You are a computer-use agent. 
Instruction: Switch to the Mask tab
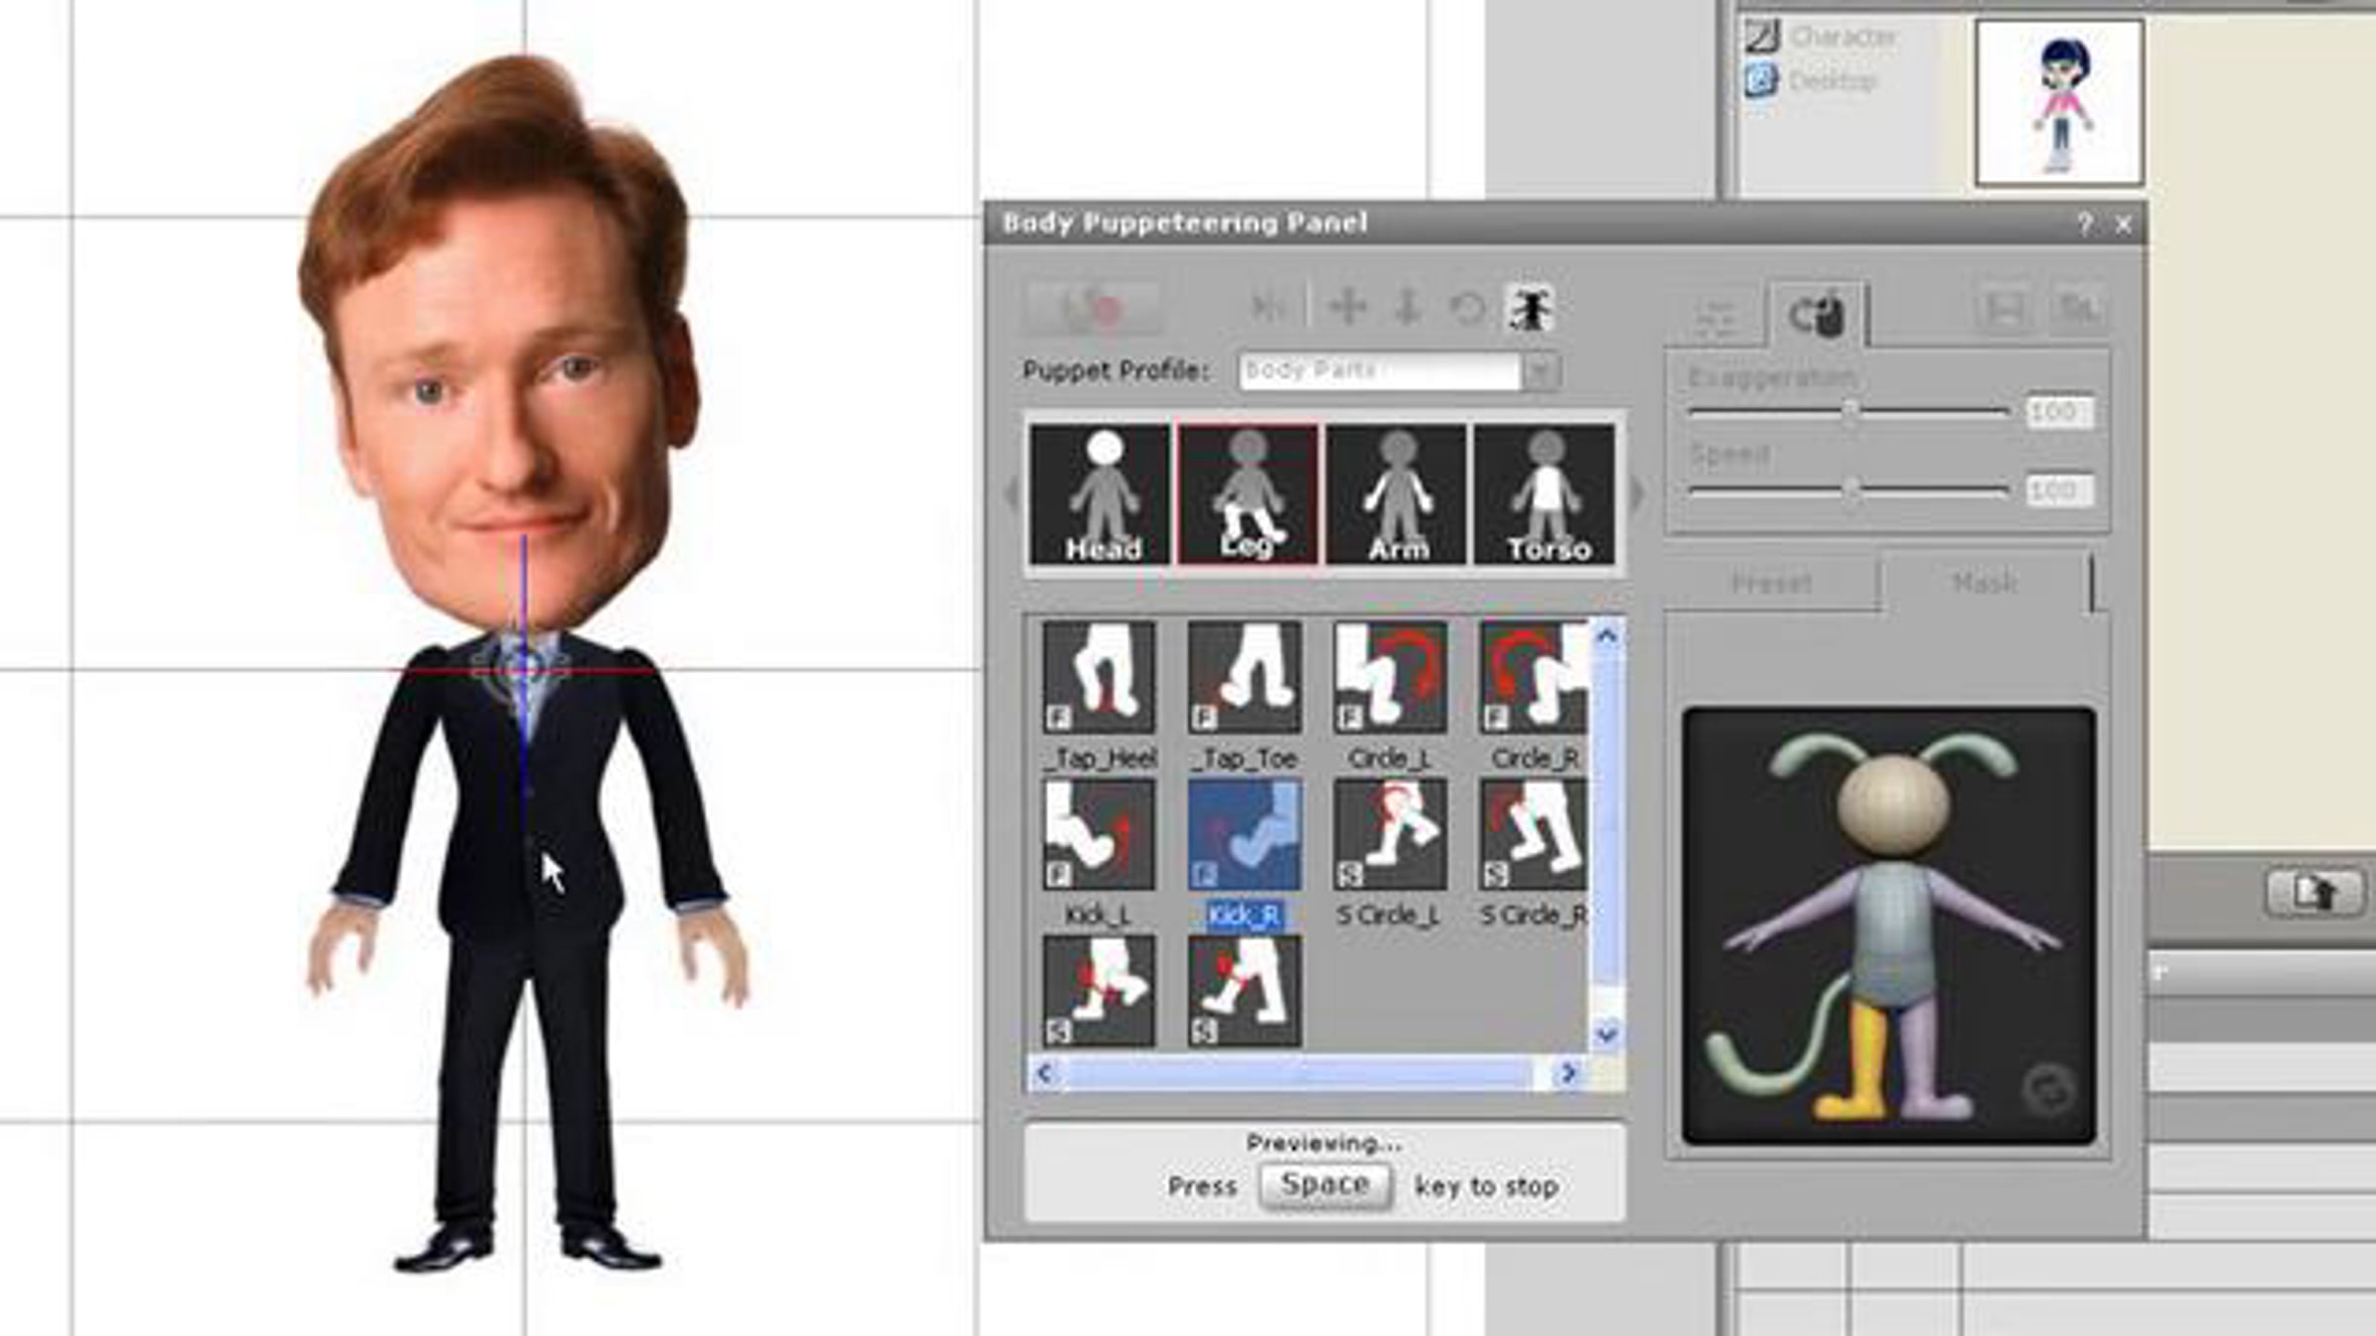[x=1984, y=582]
